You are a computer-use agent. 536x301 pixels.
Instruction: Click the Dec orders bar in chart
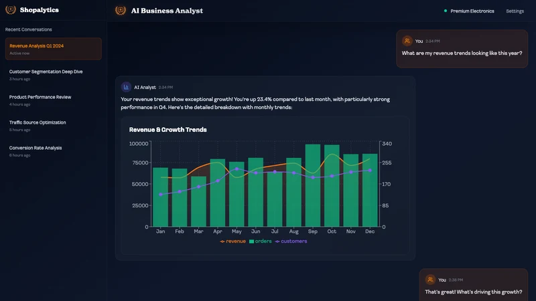point(370,190)
